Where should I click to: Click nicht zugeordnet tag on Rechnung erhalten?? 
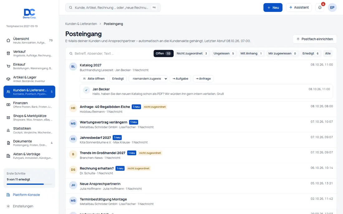[x=138, y=168]
